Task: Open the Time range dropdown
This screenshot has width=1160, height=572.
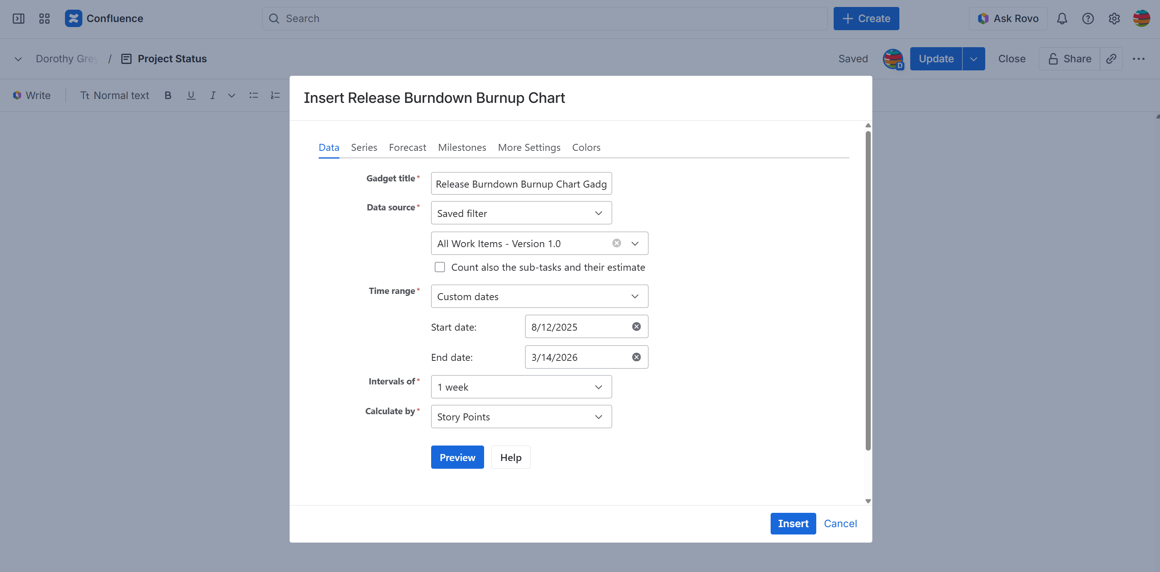Action: point(539,296)
